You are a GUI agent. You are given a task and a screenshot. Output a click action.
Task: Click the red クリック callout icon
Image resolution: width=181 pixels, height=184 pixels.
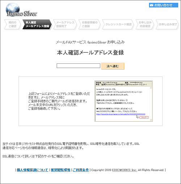(x=144, y=117)
